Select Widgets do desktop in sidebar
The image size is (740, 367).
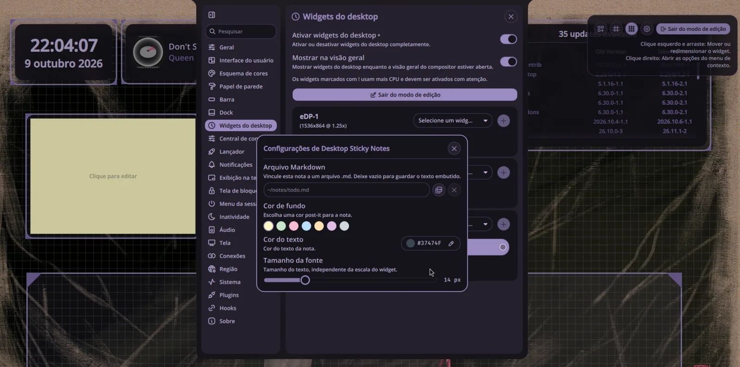tap(240, 125)
